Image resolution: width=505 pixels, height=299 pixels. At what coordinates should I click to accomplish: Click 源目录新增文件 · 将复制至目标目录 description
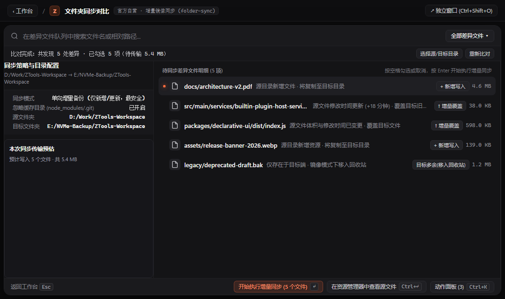coord(300,86)
